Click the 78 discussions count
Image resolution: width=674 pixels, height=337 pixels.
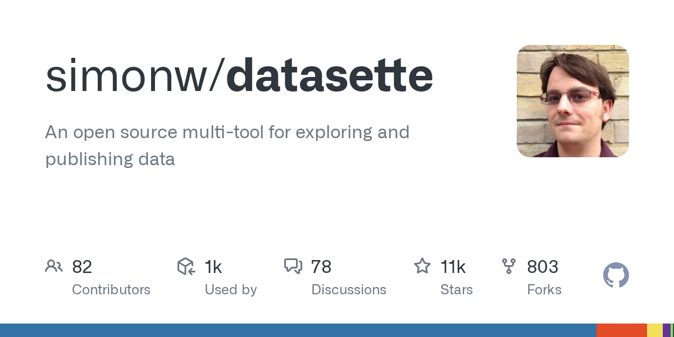[x=321, y=267]
